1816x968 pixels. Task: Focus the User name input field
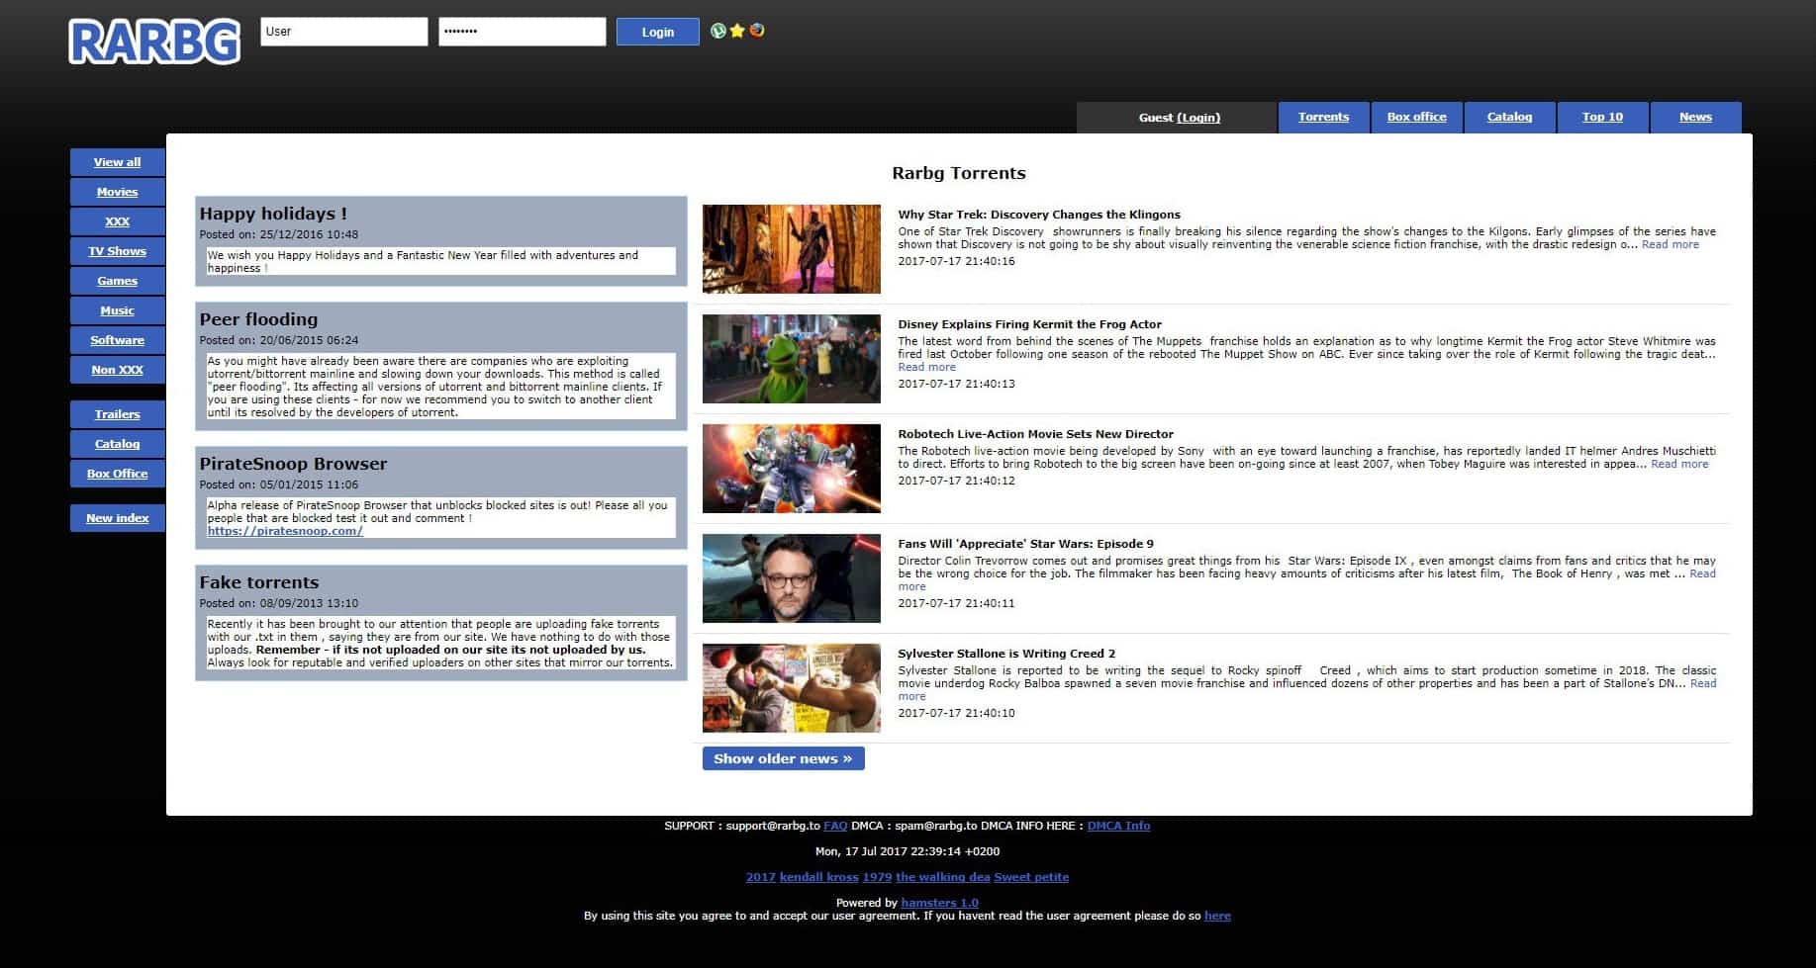(x=344, y=32)
